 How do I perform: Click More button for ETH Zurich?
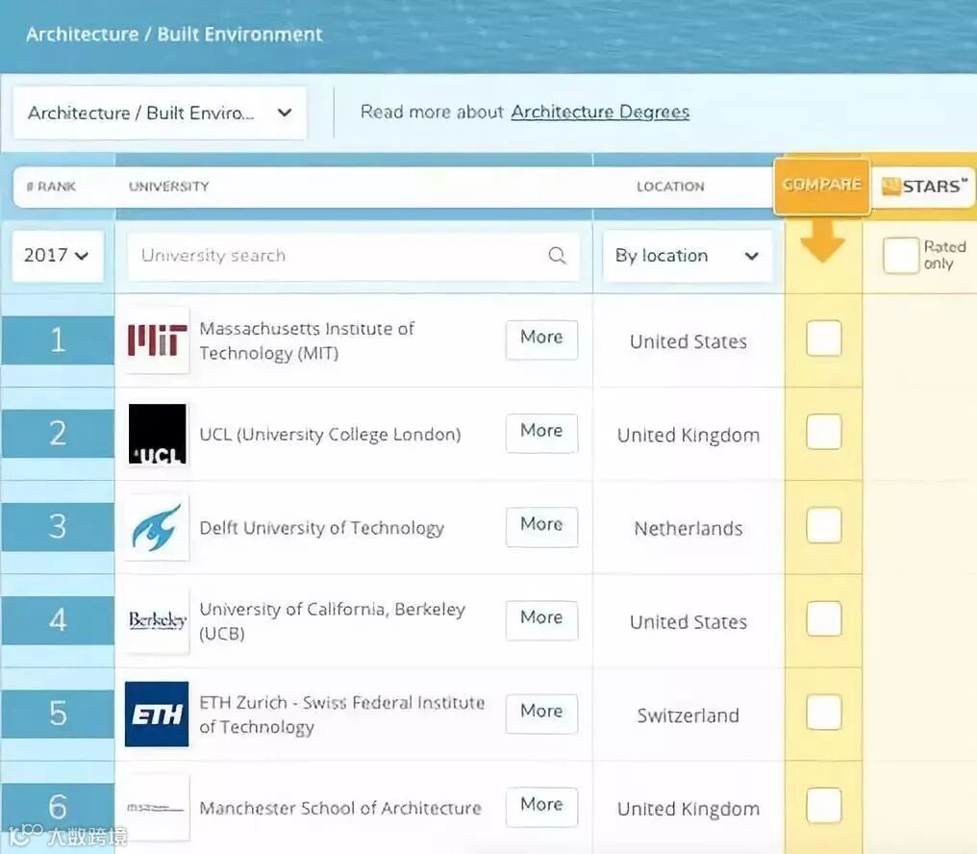coord(541,714)
